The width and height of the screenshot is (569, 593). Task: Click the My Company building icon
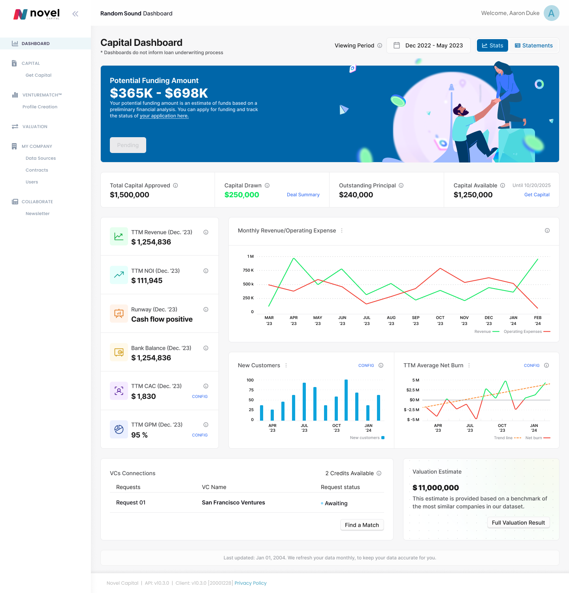tap(15, 146)
